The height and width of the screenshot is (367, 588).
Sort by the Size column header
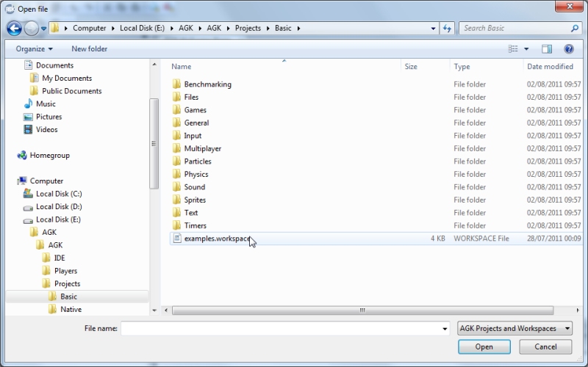[x=411, y=66]
